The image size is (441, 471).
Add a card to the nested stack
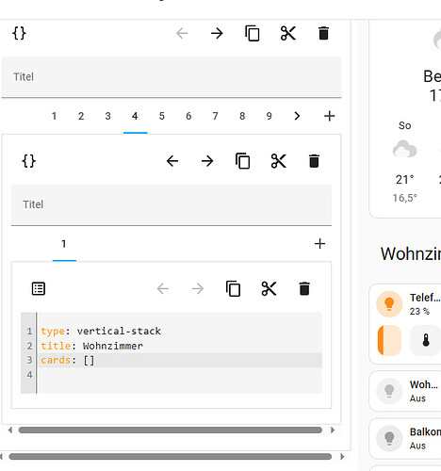point(319,244)
